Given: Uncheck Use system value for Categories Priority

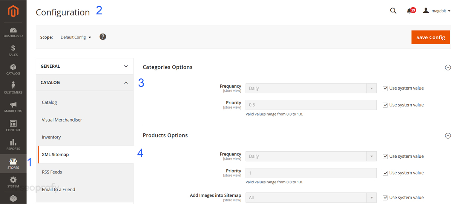Looking at the screenshot, I should click(385, 105).
